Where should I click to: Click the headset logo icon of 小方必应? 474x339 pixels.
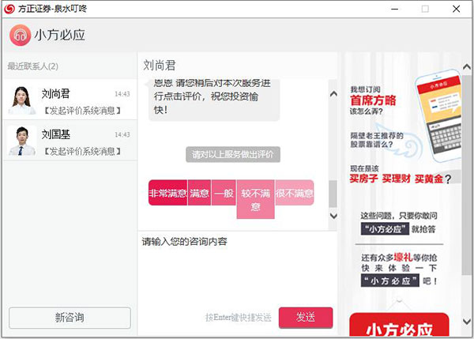click(x=20, y=35)
